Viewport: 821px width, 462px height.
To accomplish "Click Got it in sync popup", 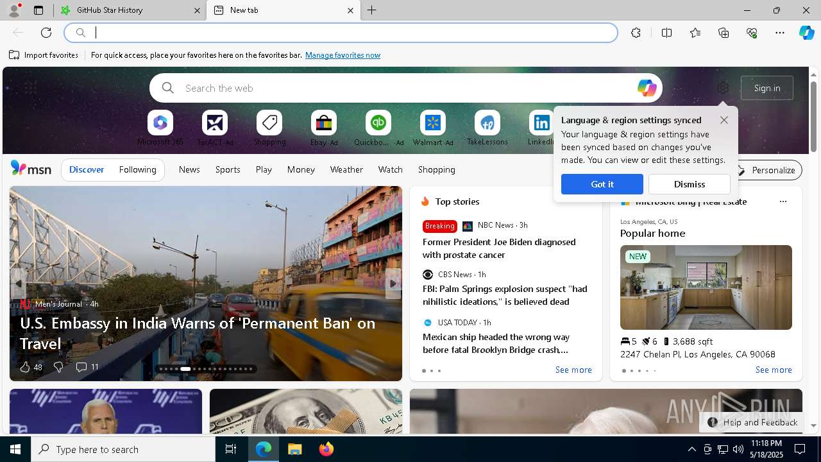I will tap(602, 184).
